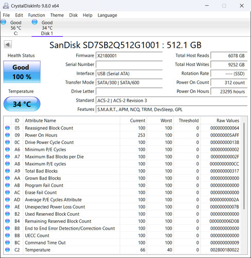The image size is (251, 258).
Task: Minimize the CrystalDiskInfo window
Action: (207, 6)
